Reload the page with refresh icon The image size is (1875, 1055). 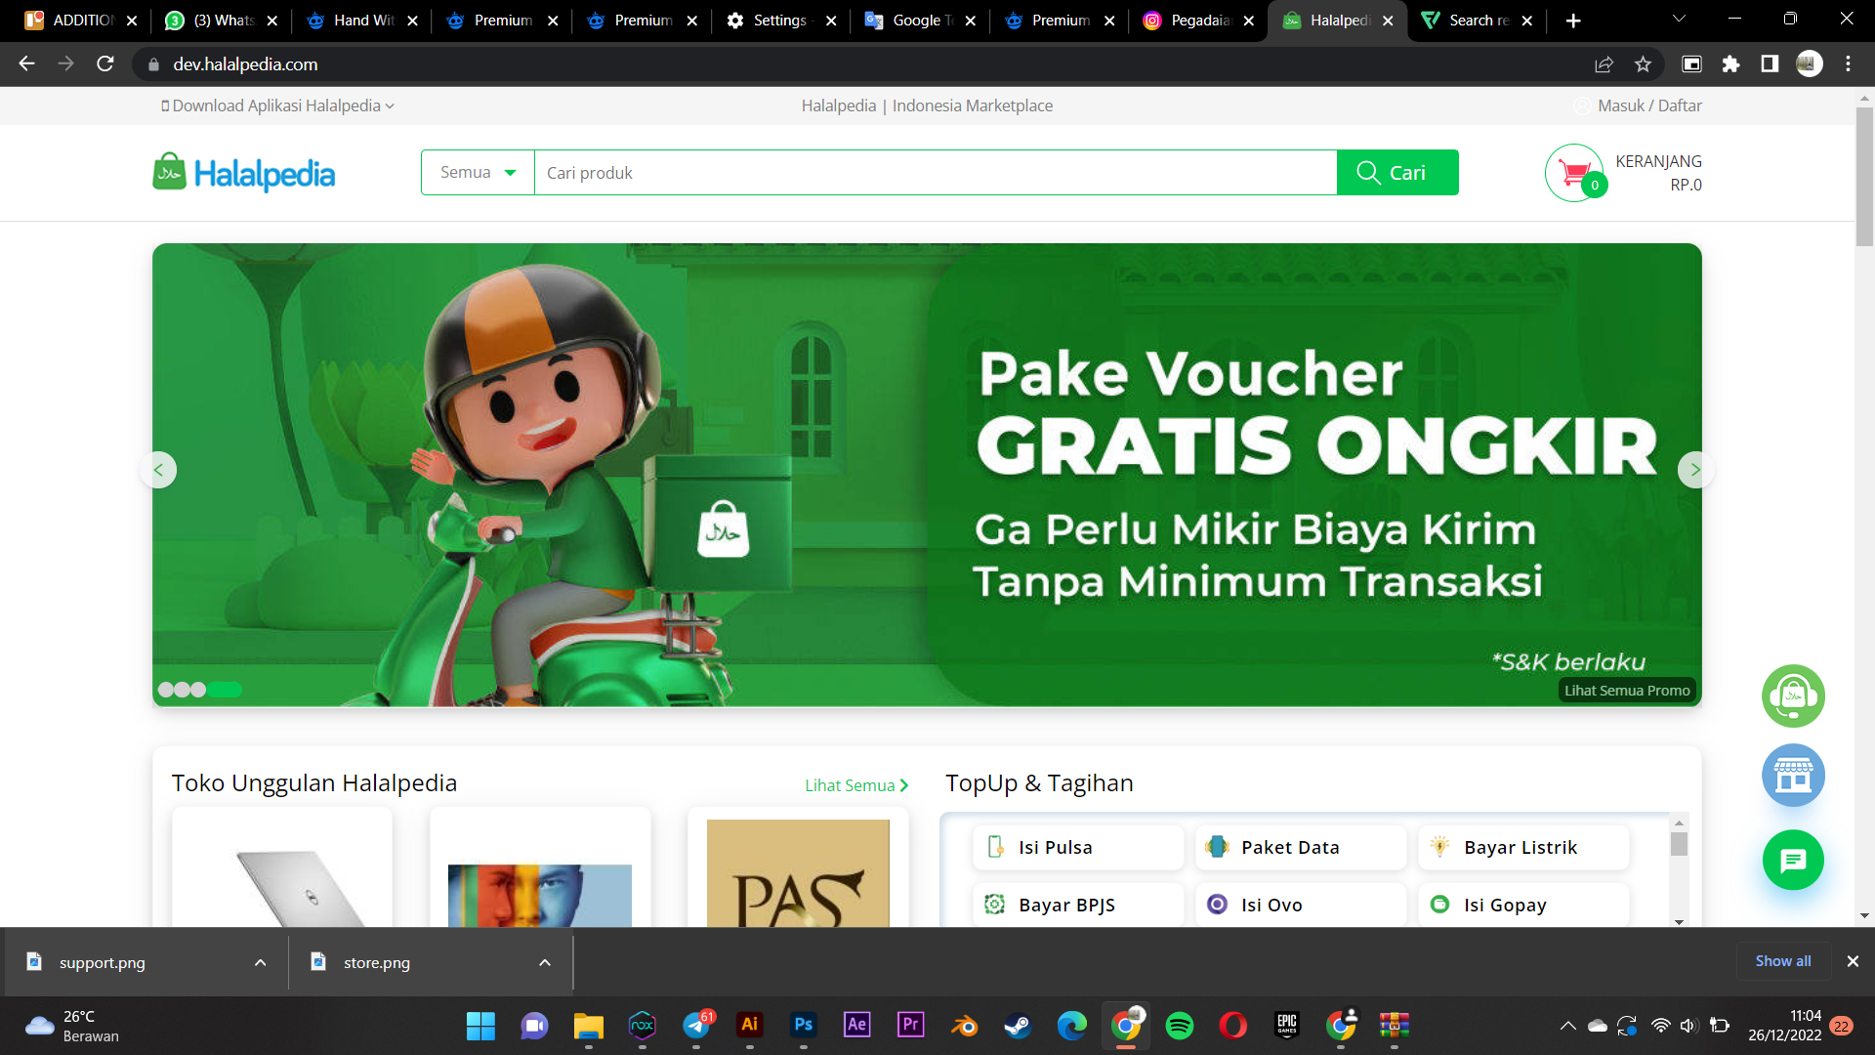(x=105, y=63)
